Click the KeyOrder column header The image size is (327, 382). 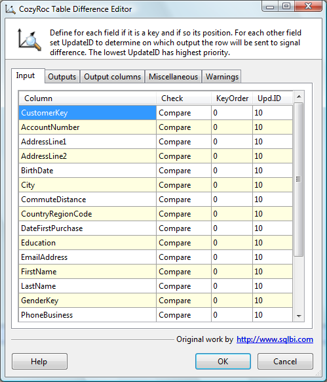click(x=232, y=98)
